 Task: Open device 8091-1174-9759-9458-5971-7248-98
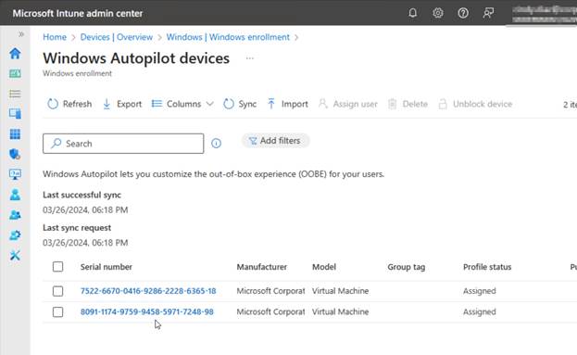[147, 312]
